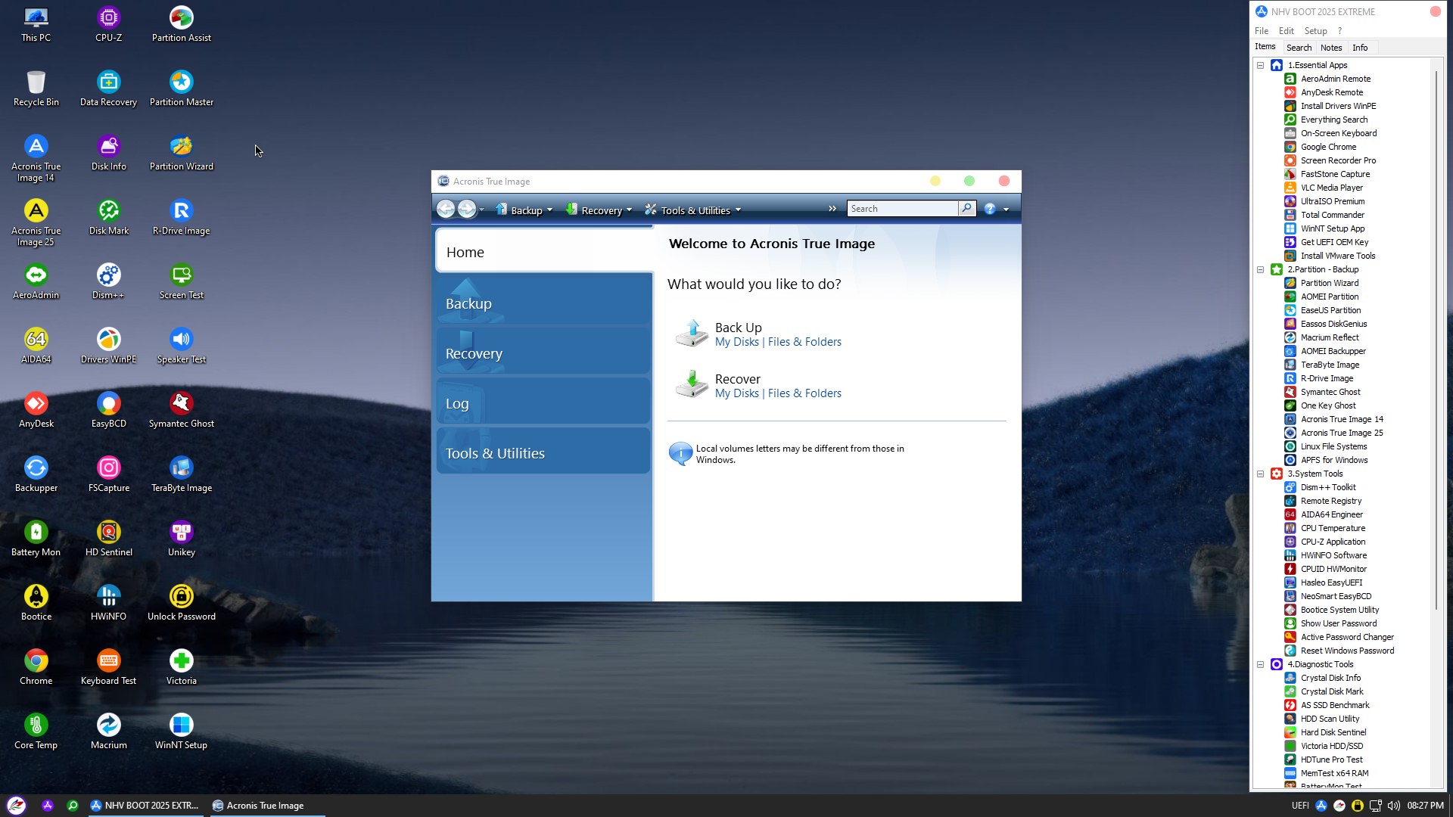This screenshot has width=1453, height=817.
Task: Open the Dism++ desktop icon
Action: [x=108, y=275]
